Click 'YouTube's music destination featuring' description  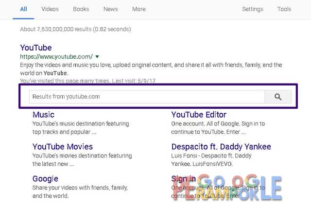pos(81,124)
